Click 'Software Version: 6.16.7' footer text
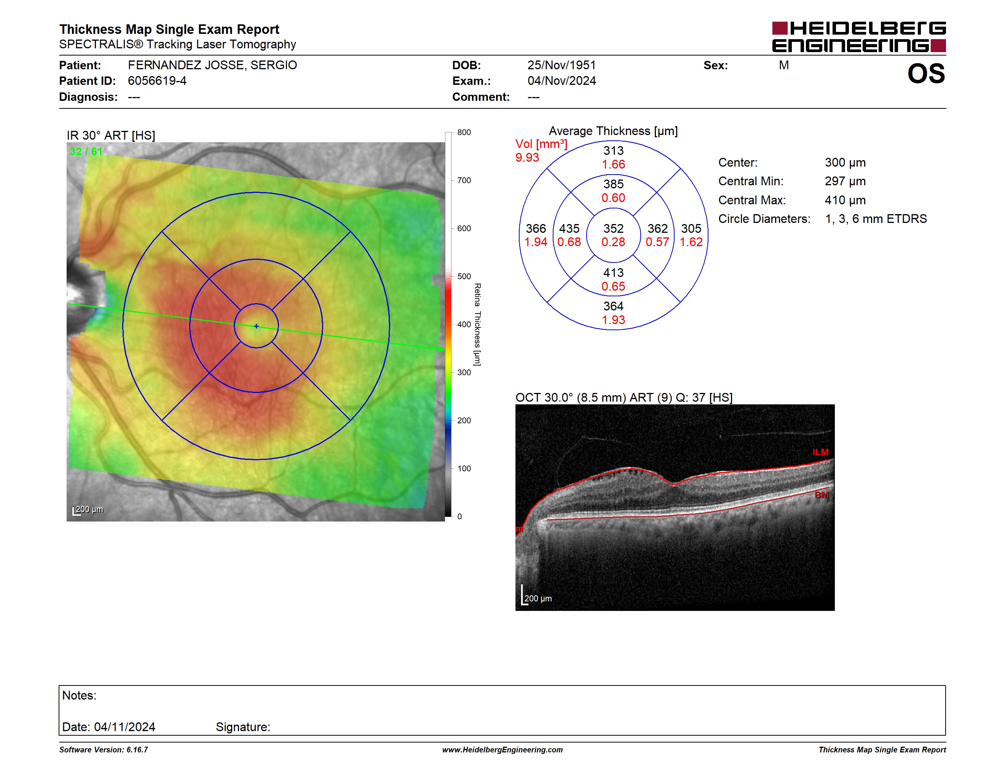 (104, 749)
